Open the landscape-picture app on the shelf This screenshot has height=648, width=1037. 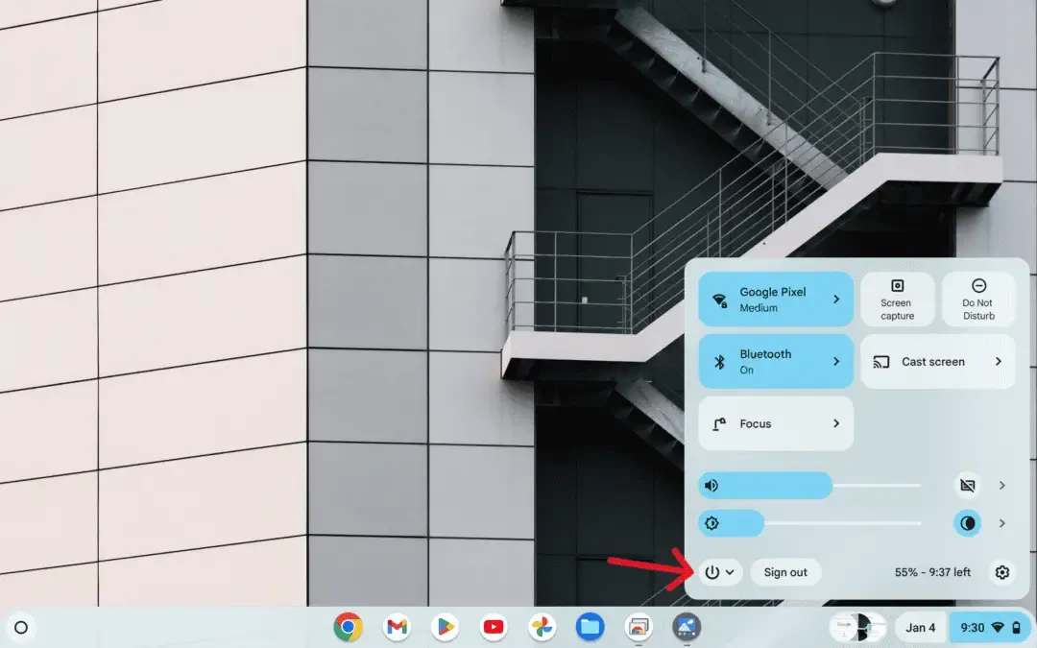687,627
